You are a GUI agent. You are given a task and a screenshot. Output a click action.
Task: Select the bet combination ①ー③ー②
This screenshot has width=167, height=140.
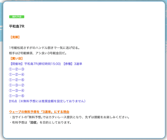click(x=17, y=85)
